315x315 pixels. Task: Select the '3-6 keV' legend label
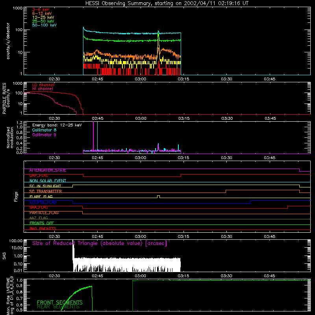pyautogui.click(x=41, y=9)
